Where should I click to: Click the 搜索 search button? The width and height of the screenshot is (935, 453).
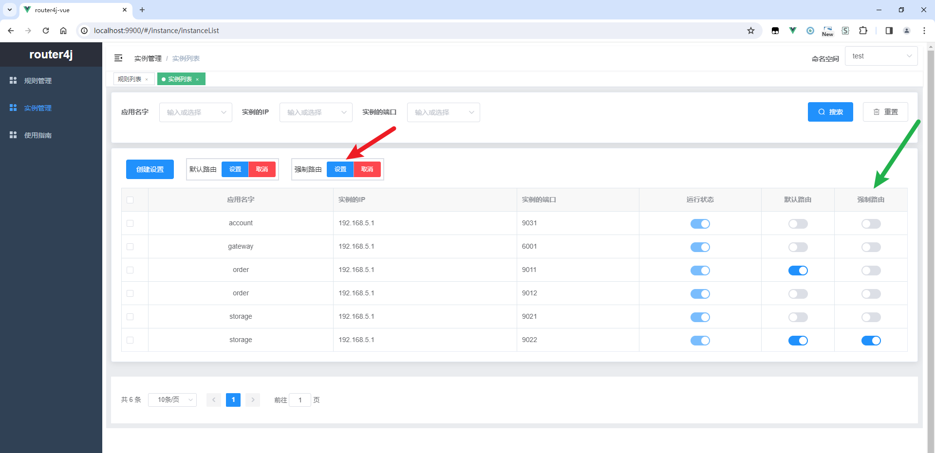tap(830, 112)
